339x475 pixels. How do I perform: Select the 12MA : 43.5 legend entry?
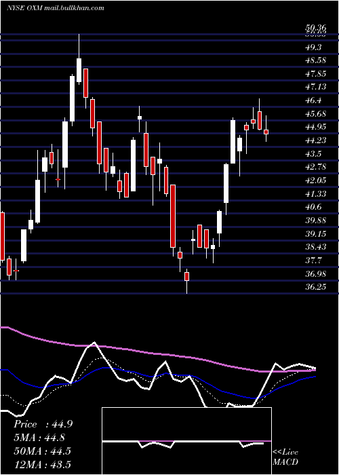42,464
